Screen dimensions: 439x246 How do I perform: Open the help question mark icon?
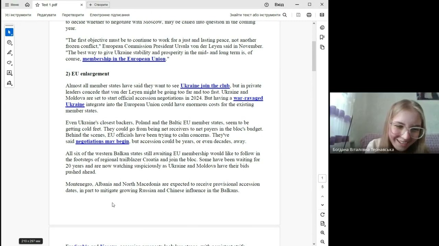[x=266, y=5]
